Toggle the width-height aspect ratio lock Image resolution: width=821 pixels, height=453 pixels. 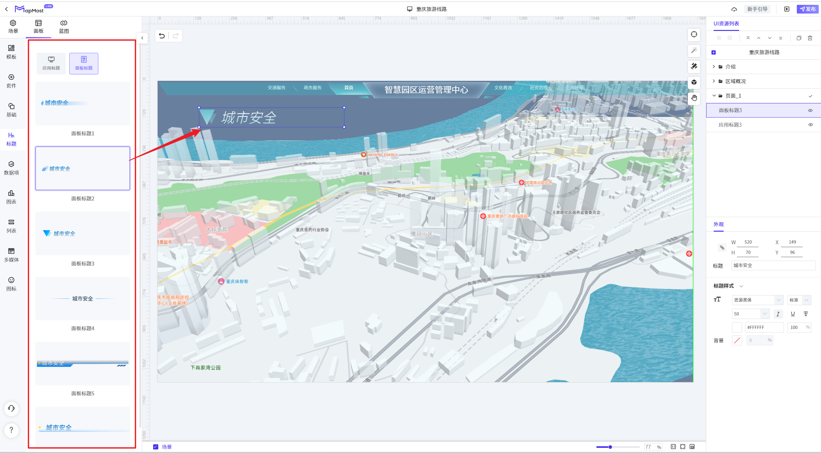722,247
